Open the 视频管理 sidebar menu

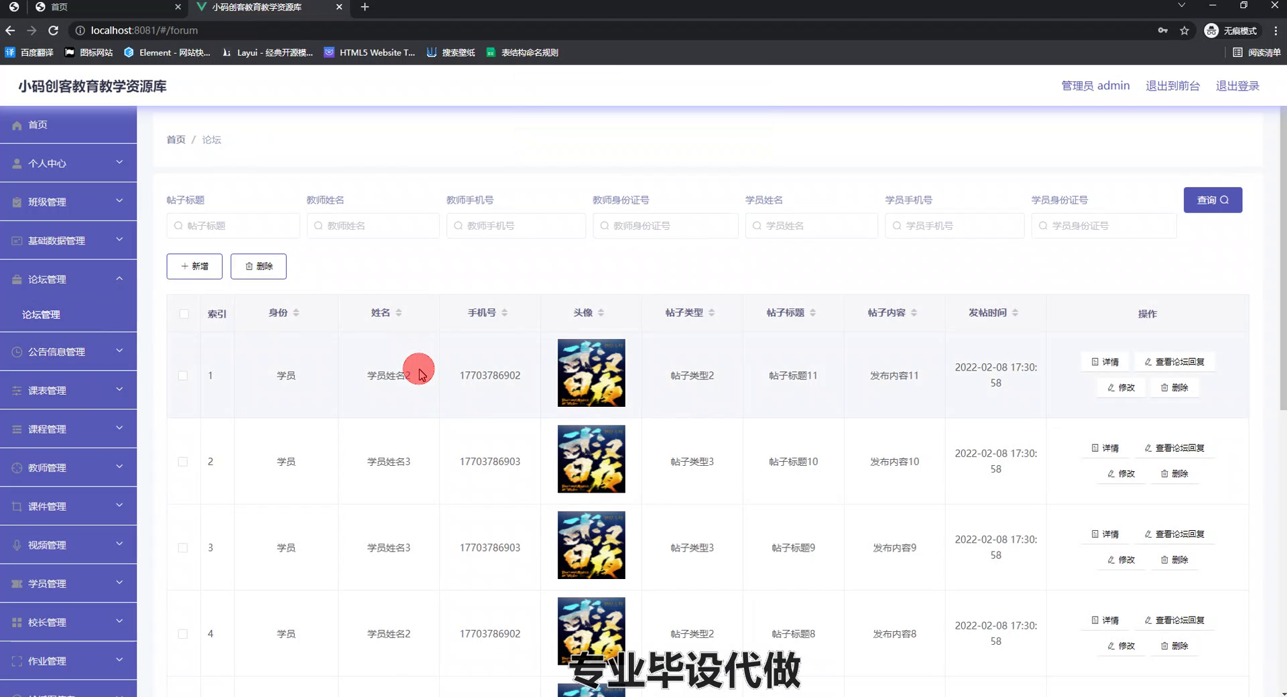point(68,545)
